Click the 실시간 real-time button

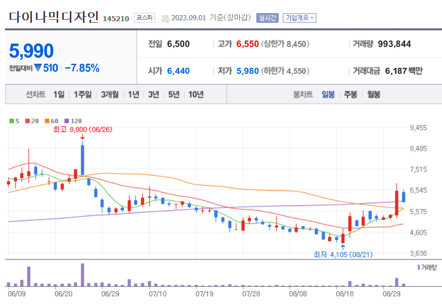[x=267, y=18]
